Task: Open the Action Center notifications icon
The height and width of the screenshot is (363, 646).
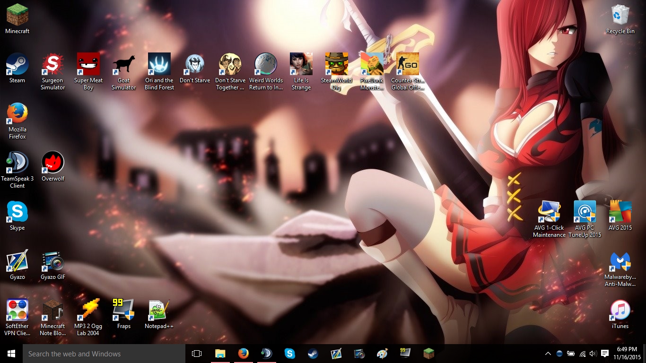Action: (604, 354)
